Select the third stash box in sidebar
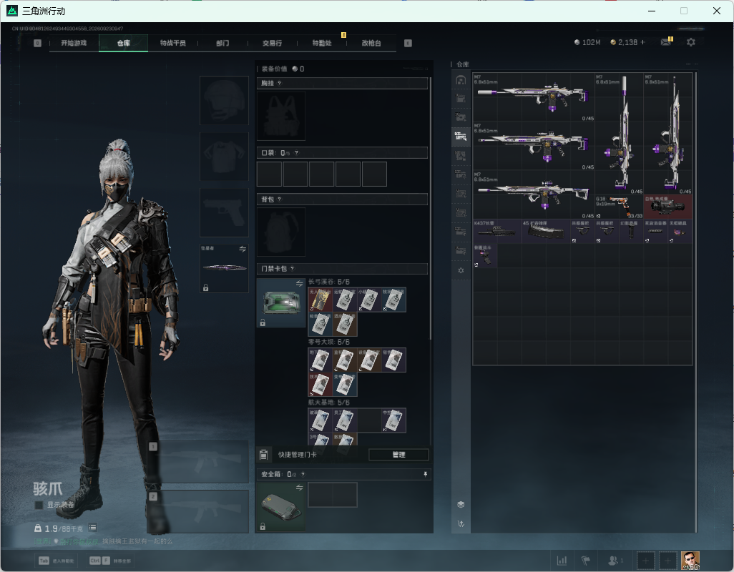Screen dimensions: 734x572 coord(461,117)
